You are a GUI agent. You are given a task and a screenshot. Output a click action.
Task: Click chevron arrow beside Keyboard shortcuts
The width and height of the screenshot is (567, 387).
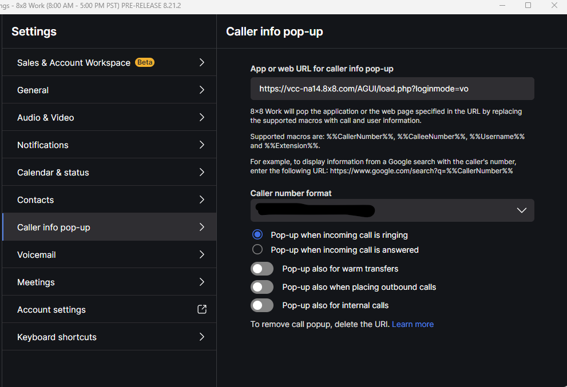(202, 337)
